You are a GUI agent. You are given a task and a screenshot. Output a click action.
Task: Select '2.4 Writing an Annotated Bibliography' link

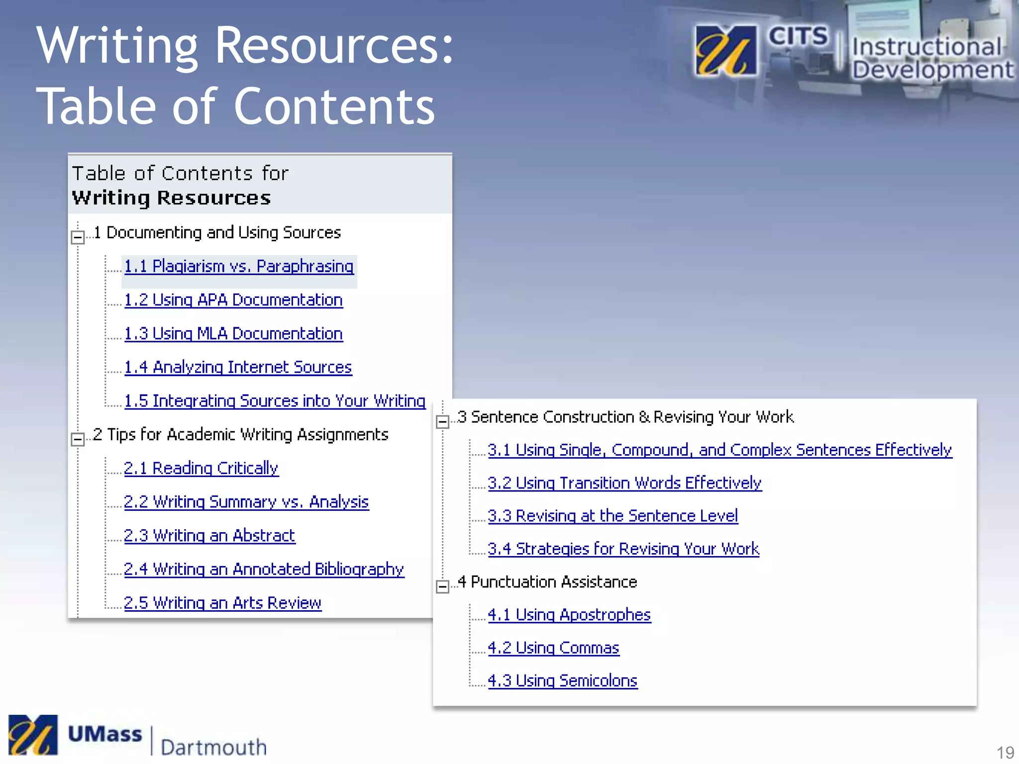[264, 569]
